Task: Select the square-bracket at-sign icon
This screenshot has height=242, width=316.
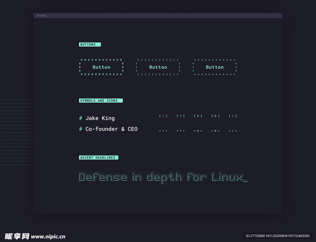Action: (x=215, y=116)
